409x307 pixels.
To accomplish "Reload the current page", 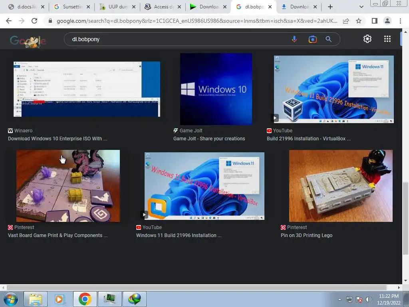I will 34,21.
